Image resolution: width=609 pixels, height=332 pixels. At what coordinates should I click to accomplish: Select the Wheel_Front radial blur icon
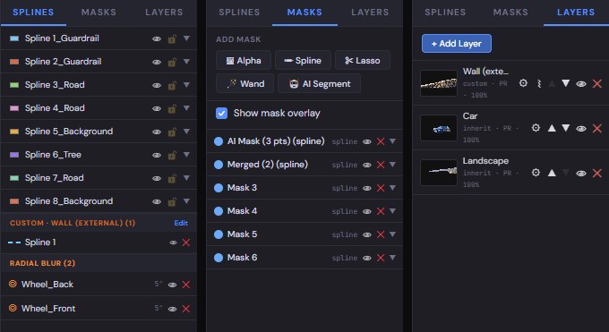tap(13, 308)
